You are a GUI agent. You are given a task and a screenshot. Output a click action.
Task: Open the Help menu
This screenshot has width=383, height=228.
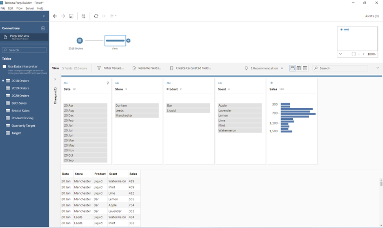40,8
